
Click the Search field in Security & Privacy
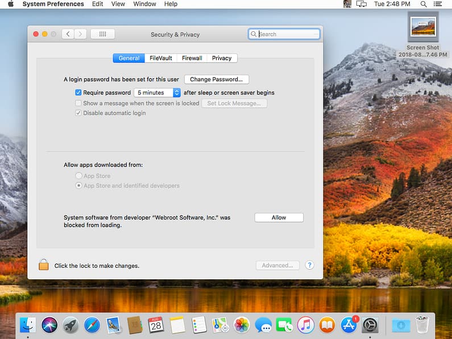click(x=287, y=34)
